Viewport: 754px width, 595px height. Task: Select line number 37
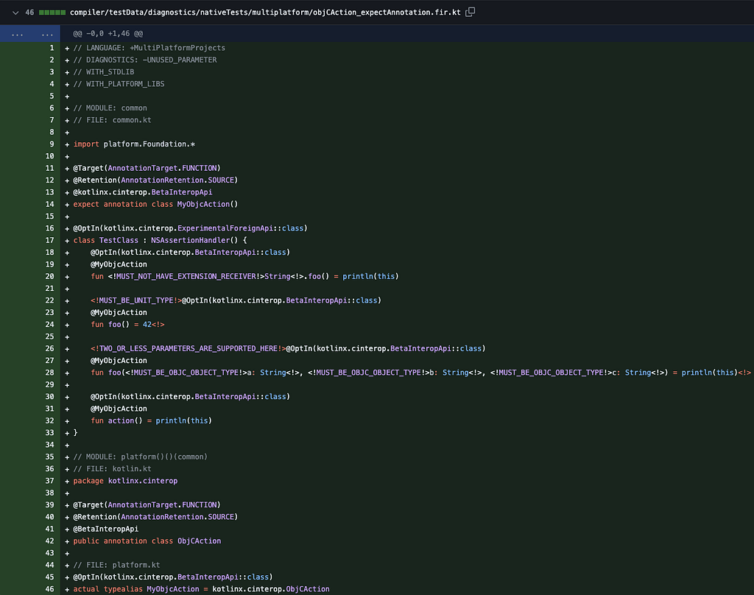point(49,481)
